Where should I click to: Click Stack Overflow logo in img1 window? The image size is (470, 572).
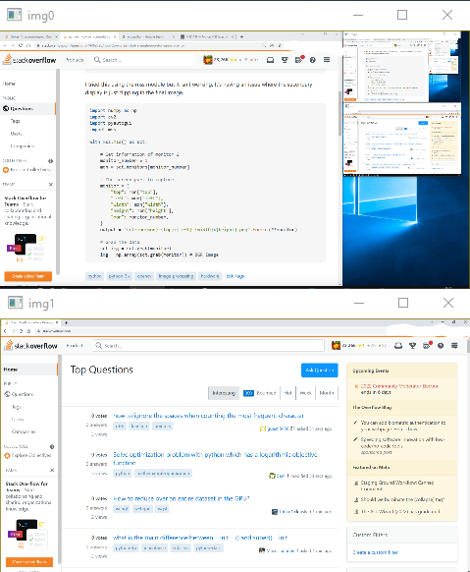click(x=31, y=346)
